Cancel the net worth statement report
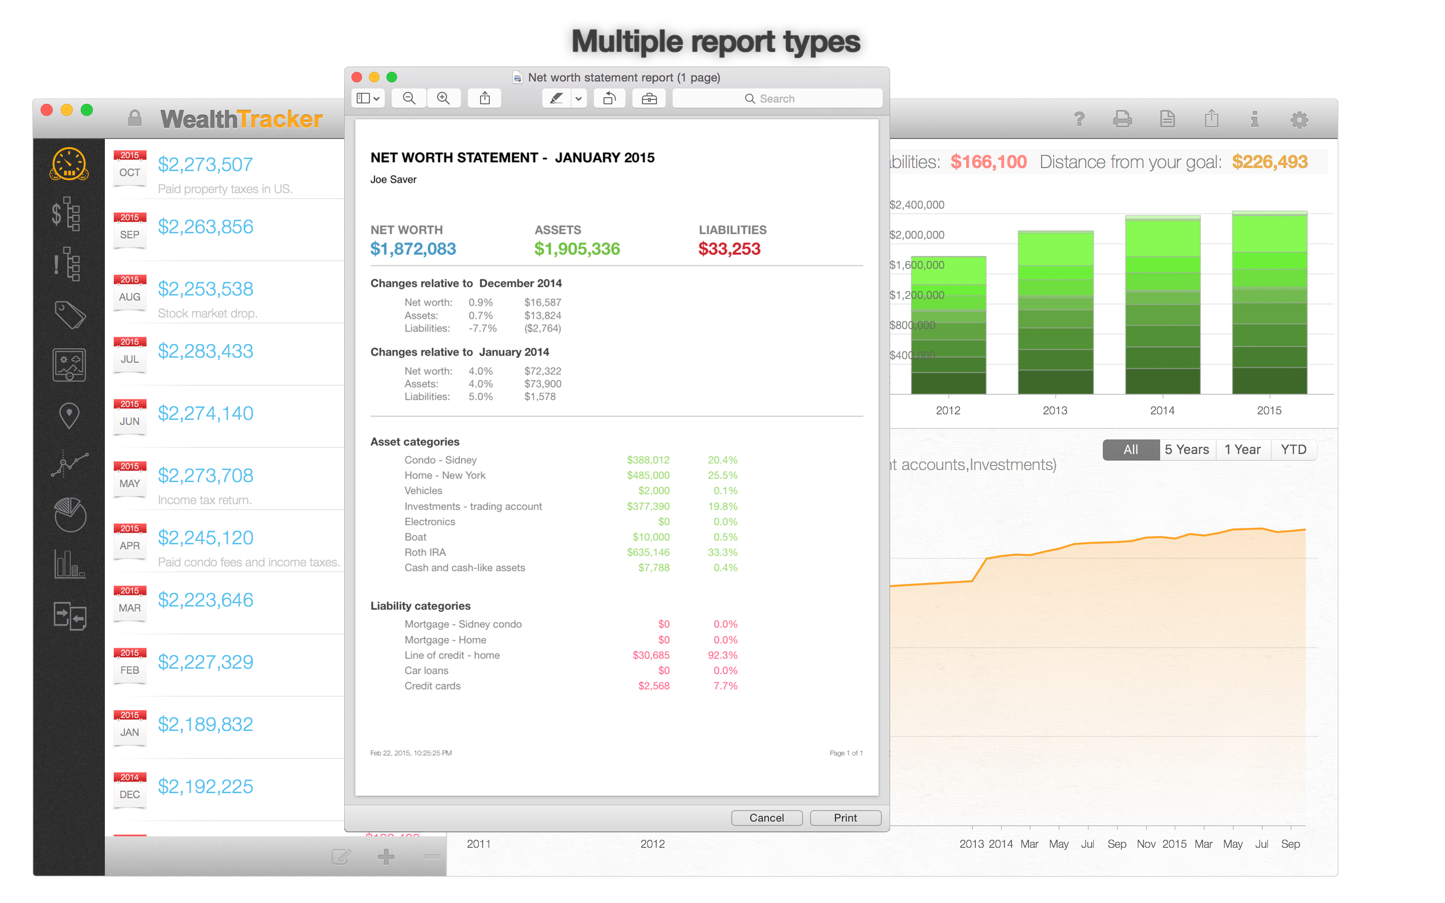 766,818
